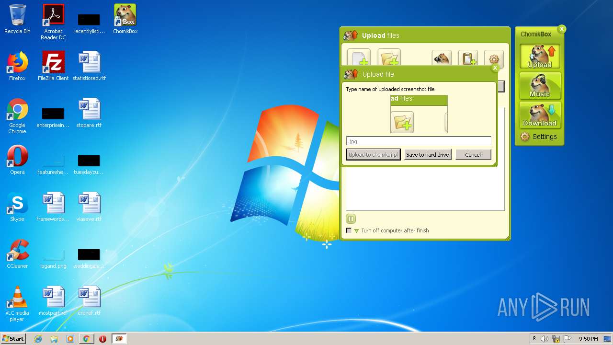Click the screenshot preview thumbnail
613x345 pixels.
click(419, 114)
